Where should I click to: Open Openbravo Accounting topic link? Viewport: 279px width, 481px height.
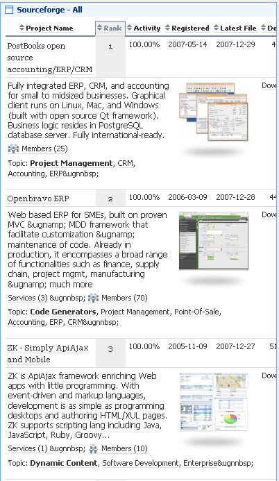(26, 322)
